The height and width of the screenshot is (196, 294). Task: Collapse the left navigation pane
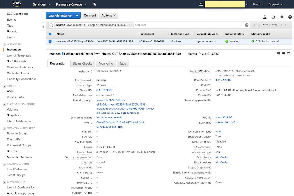point(43,27)
